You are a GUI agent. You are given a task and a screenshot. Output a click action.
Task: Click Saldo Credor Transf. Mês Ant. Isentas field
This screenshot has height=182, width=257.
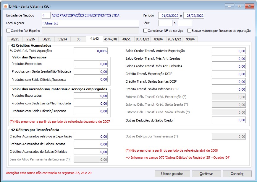(229, 58)
